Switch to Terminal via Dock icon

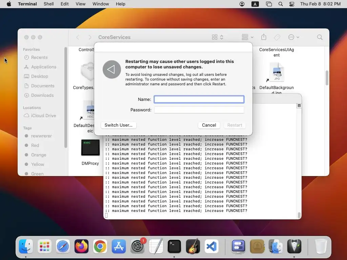[x=175, y=246]
